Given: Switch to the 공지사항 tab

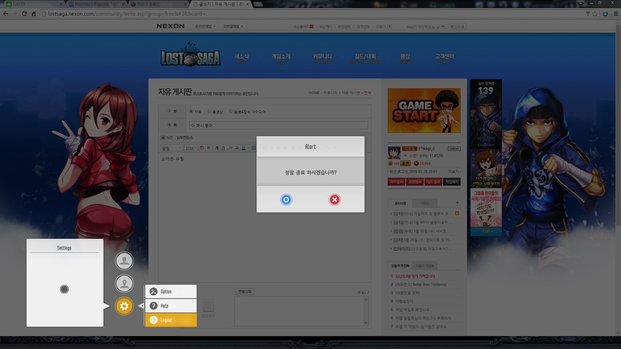Looking at the screenshot, I should point(400,203).
